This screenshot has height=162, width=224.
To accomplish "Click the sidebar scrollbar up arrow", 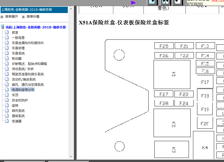I will pyautogui.click(x=71, y=9).
